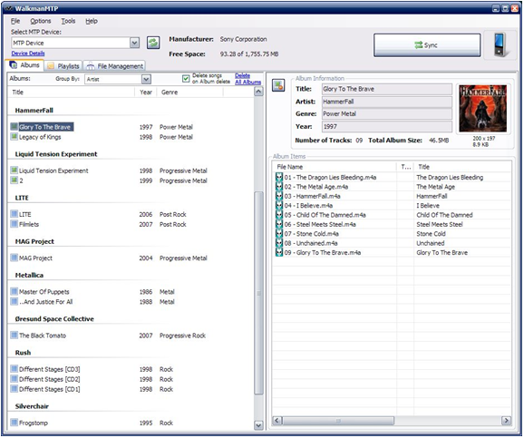Select 08 - Unchained.m4a file

[x=311, y=243]
